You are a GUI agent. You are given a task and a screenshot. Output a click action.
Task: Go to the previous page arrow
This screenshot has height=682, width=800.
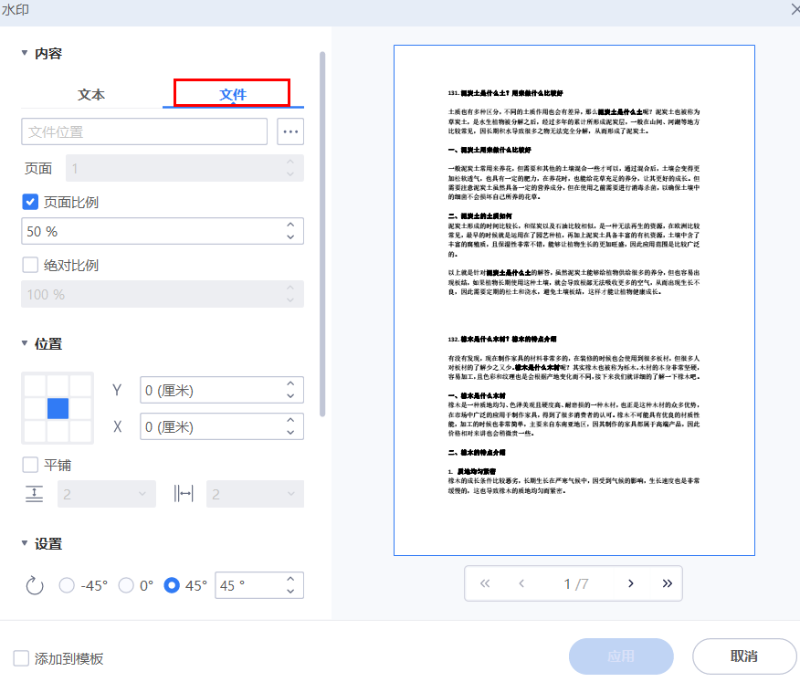(521, 583)
